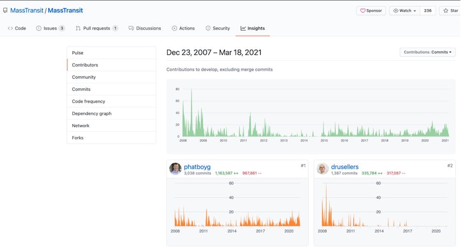Viewport: 461px width, 251px height.
Task: Click the 335,784 ++ additions text
Action: tap(372, 173)
